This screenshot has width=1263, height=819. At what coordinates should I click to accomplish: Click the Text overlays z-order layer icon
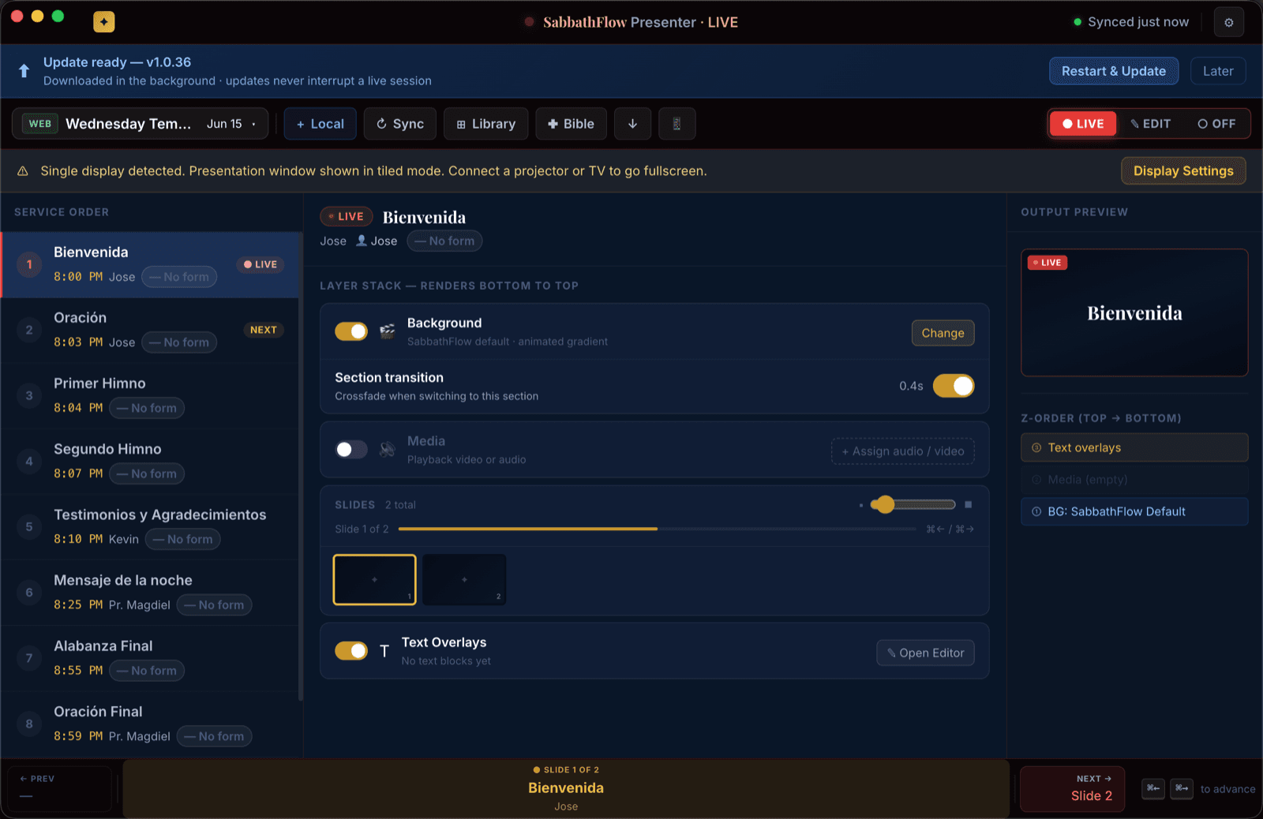tap(1036, 447)
